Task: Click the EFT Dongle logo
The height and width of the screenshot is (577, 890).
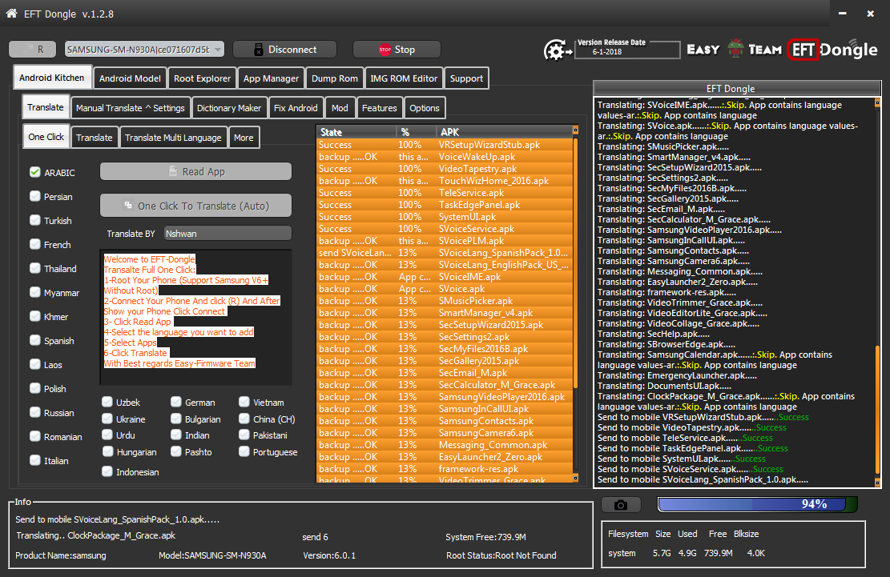Action: point(832,50)
